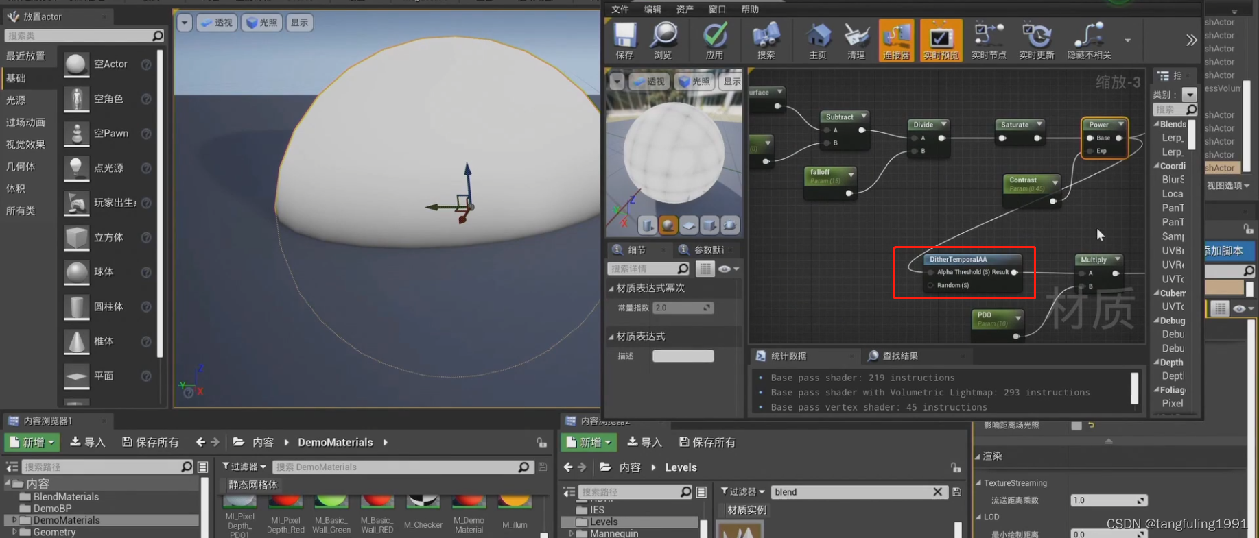Select cube preview mesh icon
This screenshot has width=1259, height=538.
(x=709, y=225)
